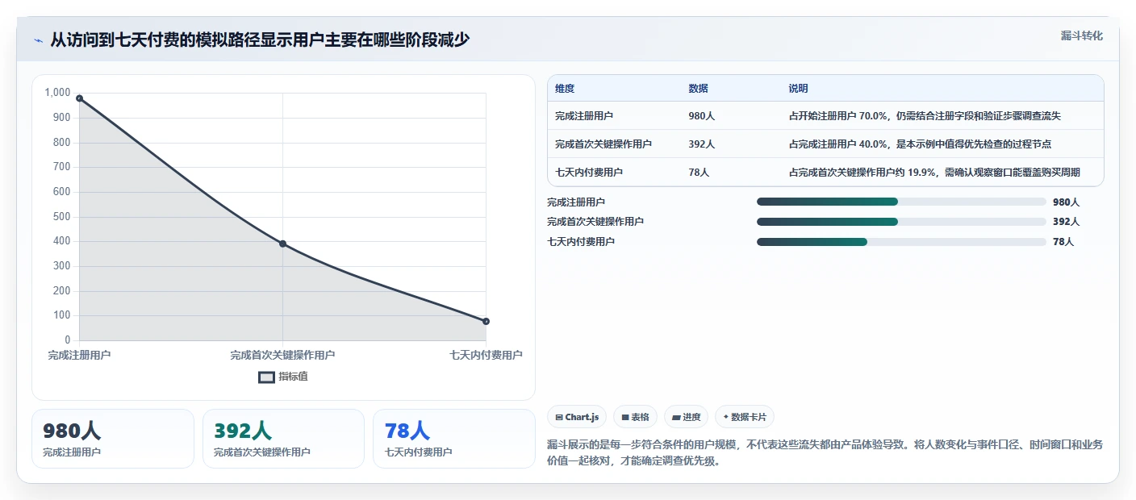Click the 七天内付费用户 progress bar
Screen dimensions: 1136x500
(901, 242)
